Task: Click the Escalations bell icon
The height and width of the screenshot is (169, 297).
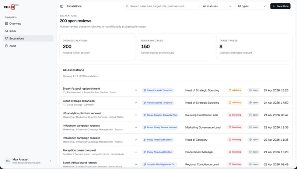Action: point(6,38)
